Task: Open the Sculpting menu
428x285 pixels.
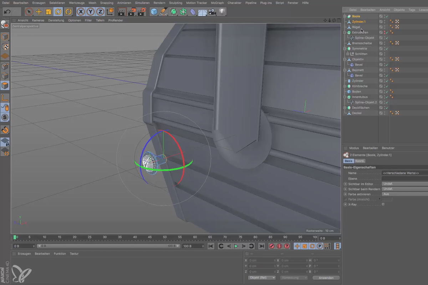Action: coord(175,2)
